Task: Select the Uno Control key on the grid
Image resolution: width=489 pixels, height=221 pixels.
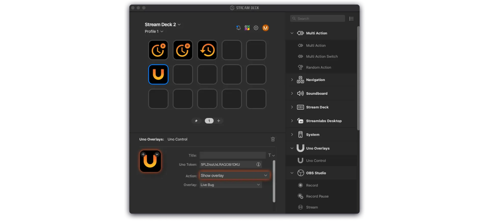Action: (158, 74)
